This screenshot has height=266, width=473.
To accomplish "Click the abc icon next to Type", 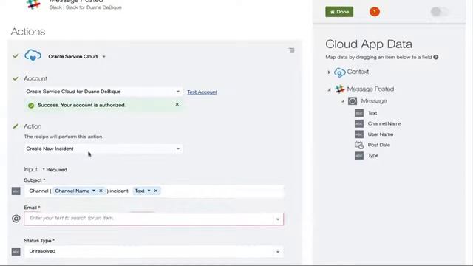I will click(x=359, y=156).
